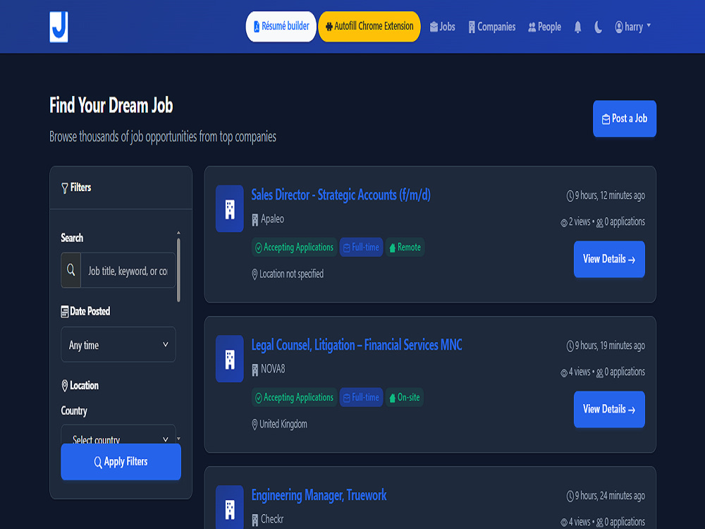
Task: Click Full-time tag on Legal Counsel job
Action: click(x=361, y=398)
